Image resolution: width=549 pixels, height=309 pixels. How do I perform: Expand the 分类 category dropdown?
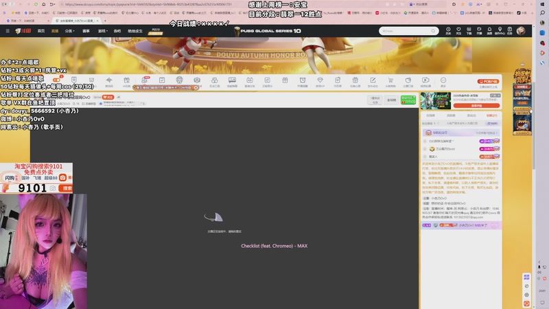tap(69, 31)
